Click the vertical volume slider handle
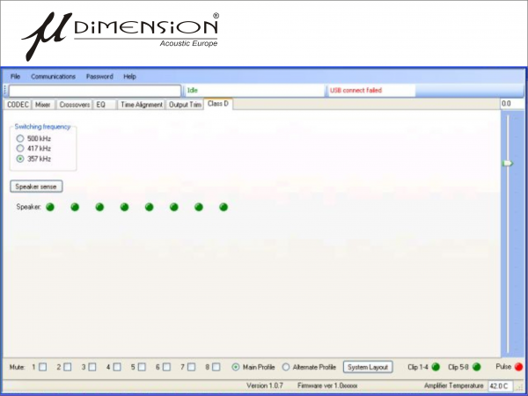 coord(507,164)
